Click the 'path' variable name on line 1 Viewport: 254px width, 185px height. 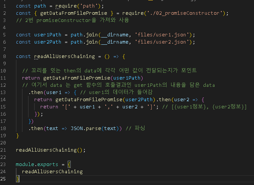(x=40, y=6)
